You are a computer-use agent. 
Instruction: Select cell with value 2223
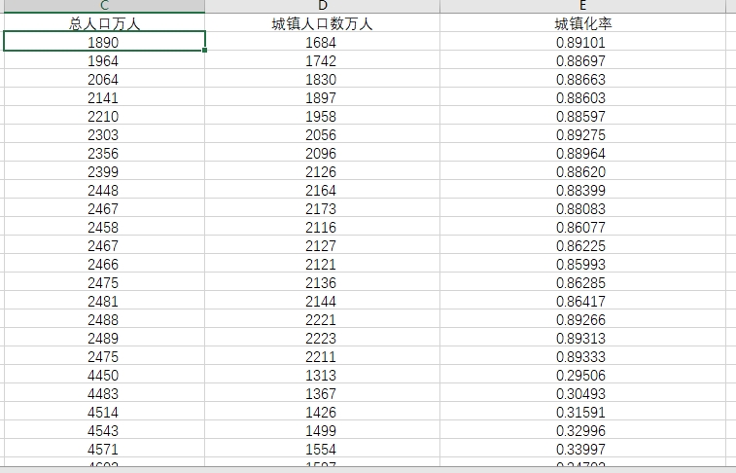click(x=323, y=338)
